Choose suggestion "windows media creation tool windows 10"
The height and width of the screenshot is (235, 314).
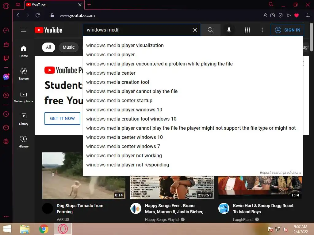tap(193, 119)
